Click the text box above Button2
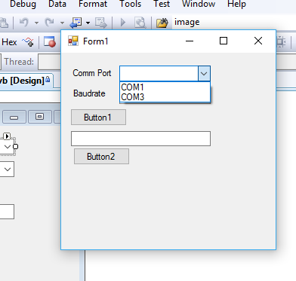Viewport: 296px width, 281px height. 140,139
